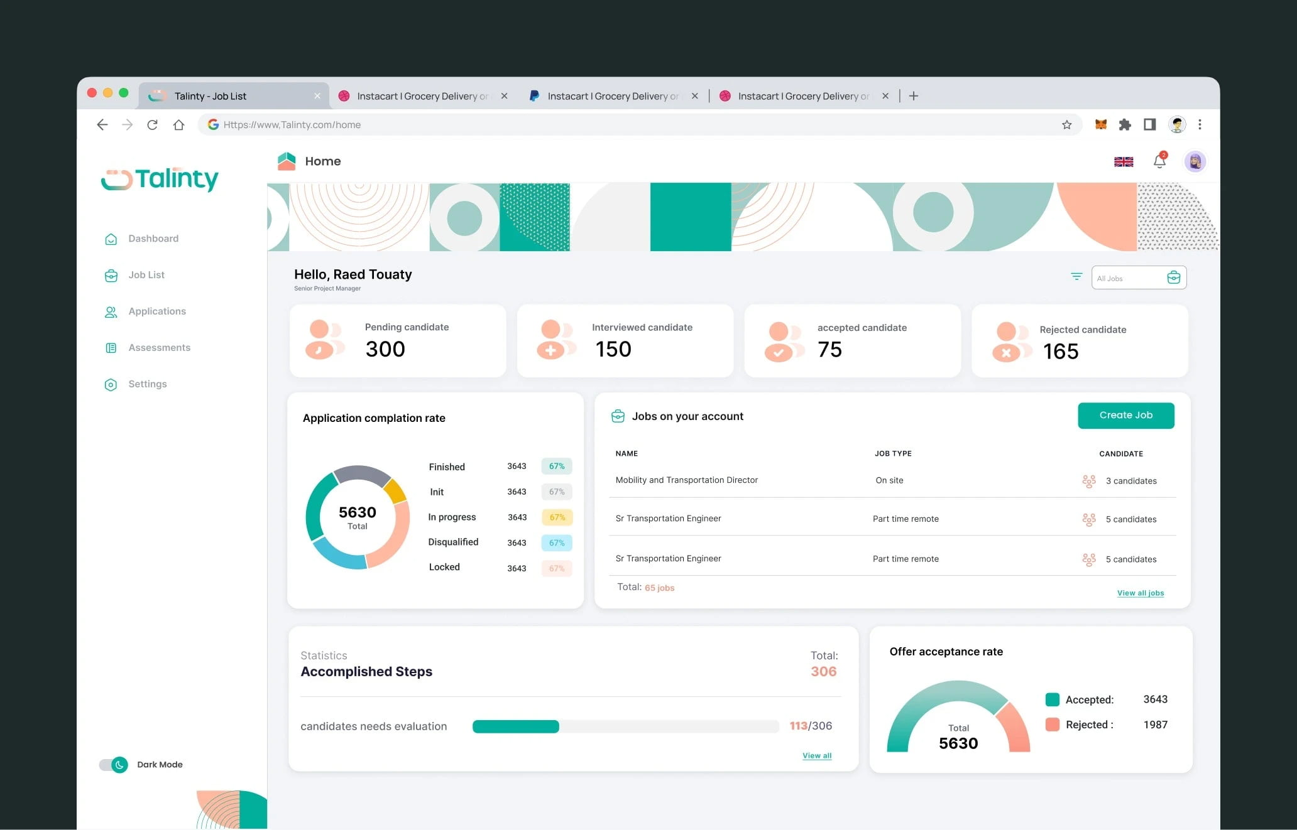1297x830 pixels.
Task: Bookmark this page with the star icon
Action: (1066, 124)
